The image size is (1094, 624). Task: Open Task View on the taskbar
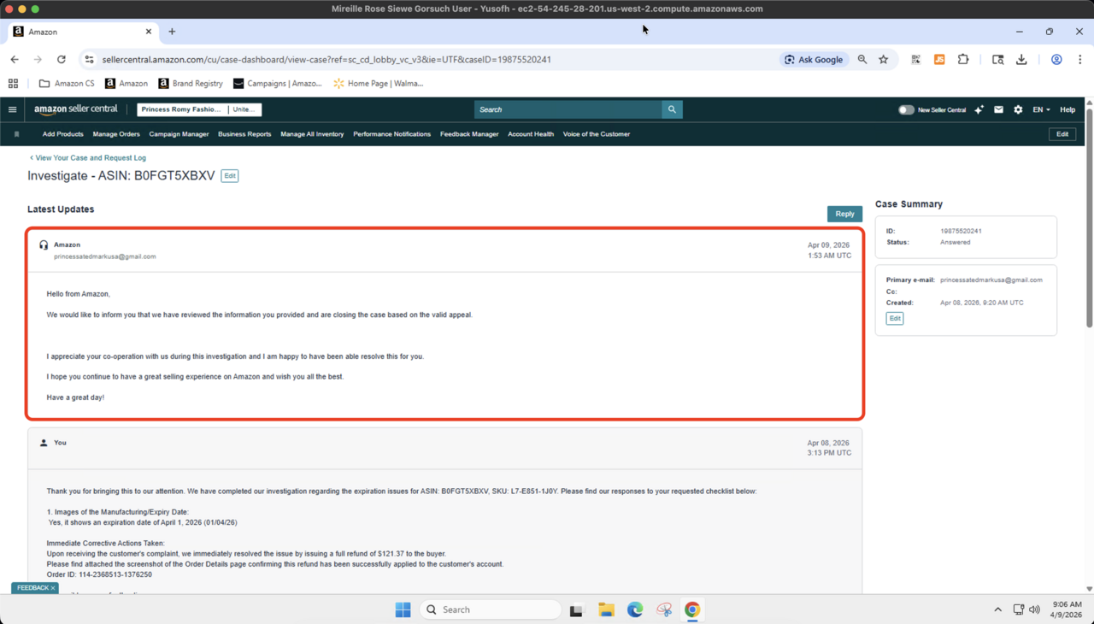click(576, 610)
